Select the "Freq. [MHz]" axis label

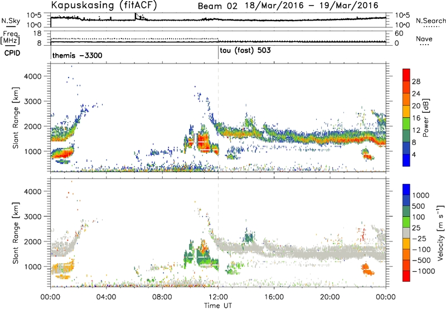(x=10, y=38)
